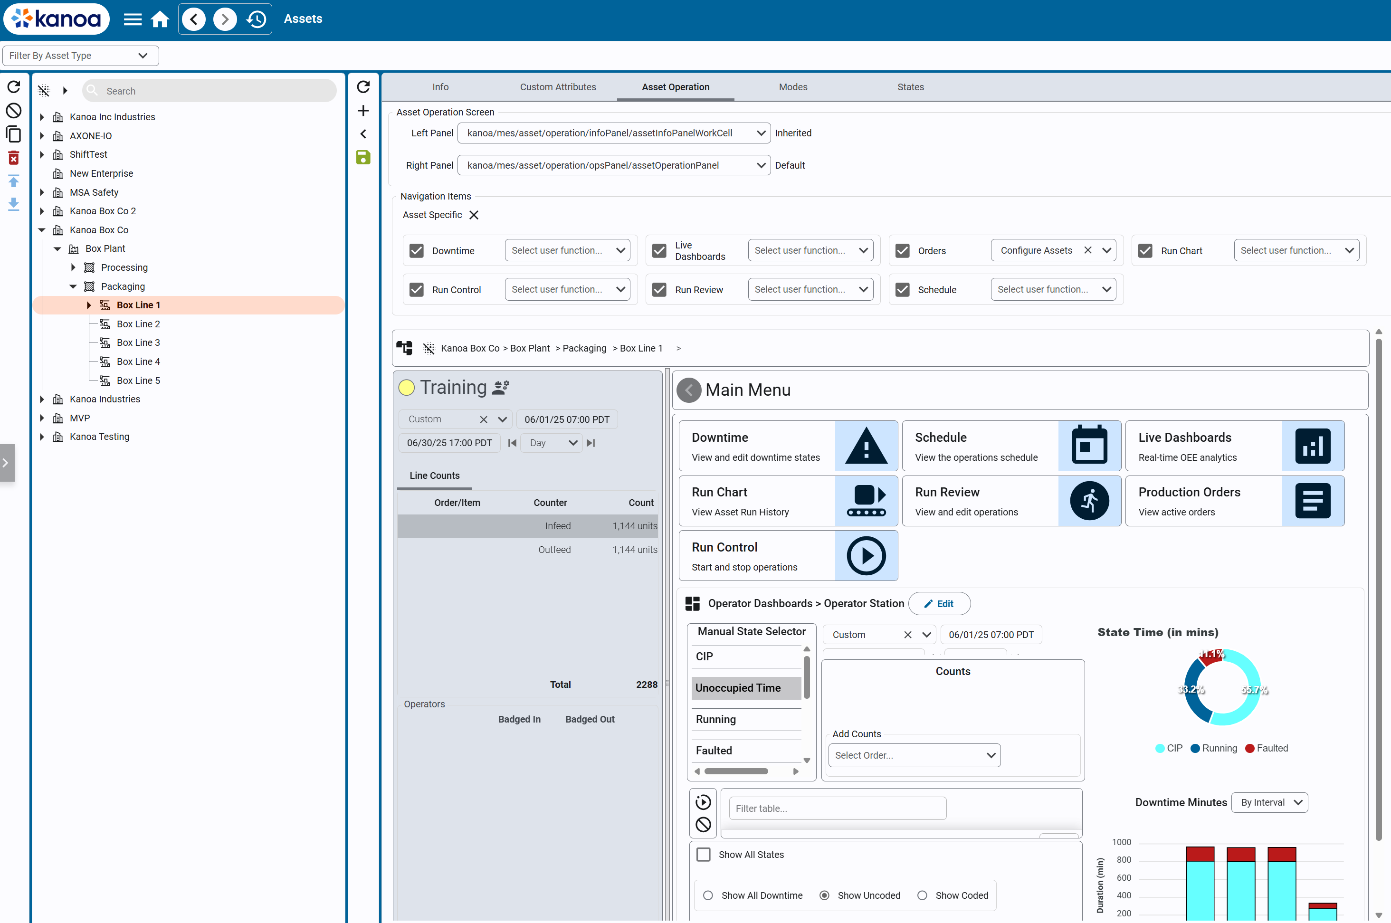
Task: Click the Schedule calendar tile icon
Action: pyautogui.click(x=1089, y=446)
